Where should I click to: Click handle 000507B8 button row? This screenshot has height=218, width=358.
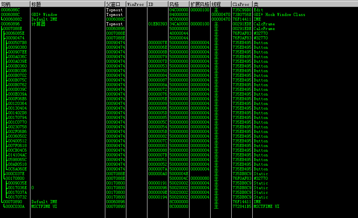(x=17, y=43)
